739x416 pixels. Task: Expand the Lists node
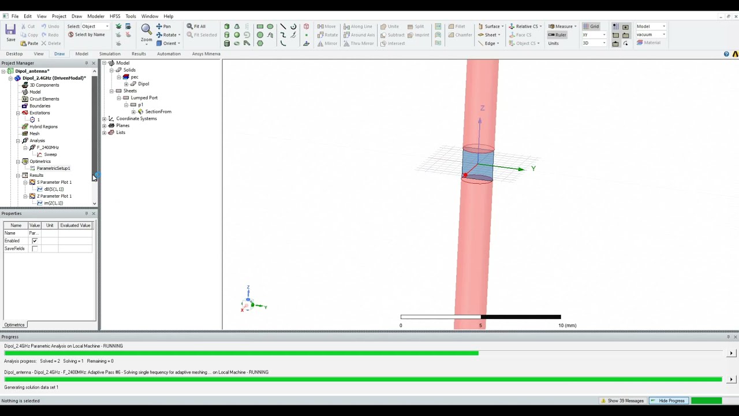pyautogui.click(x=104, y=132)
